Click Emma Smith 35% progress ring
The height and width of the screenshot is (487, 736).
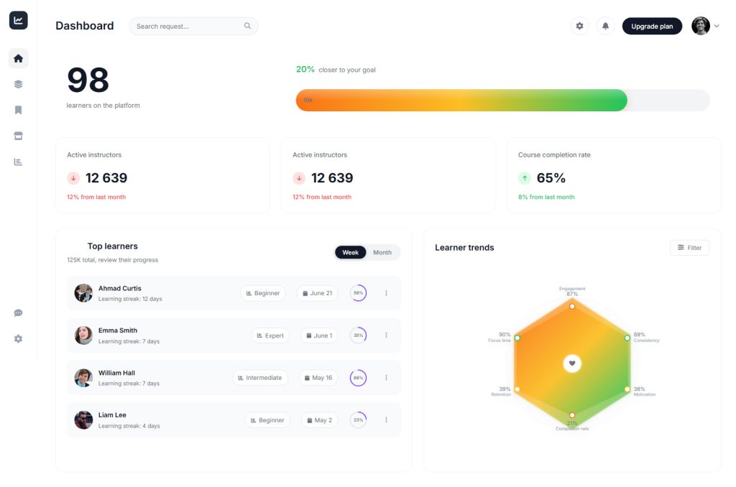[x=358, y=335]
